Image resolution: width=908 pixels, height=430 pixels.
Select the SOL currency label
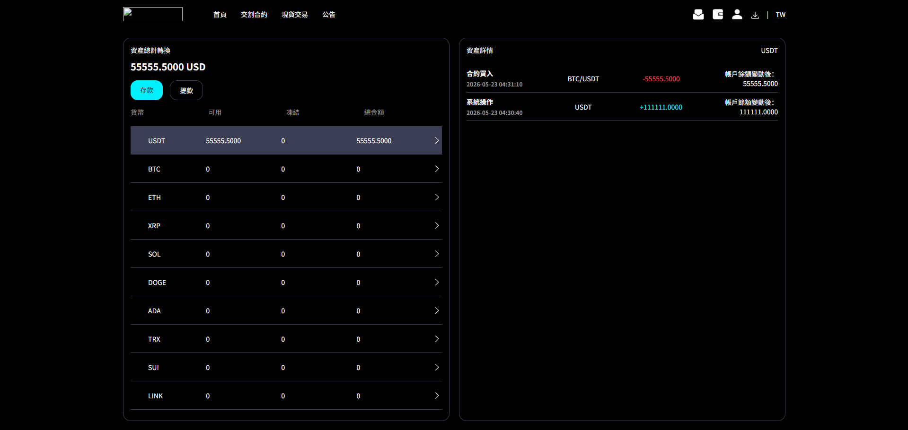click(x=154, y=254)
